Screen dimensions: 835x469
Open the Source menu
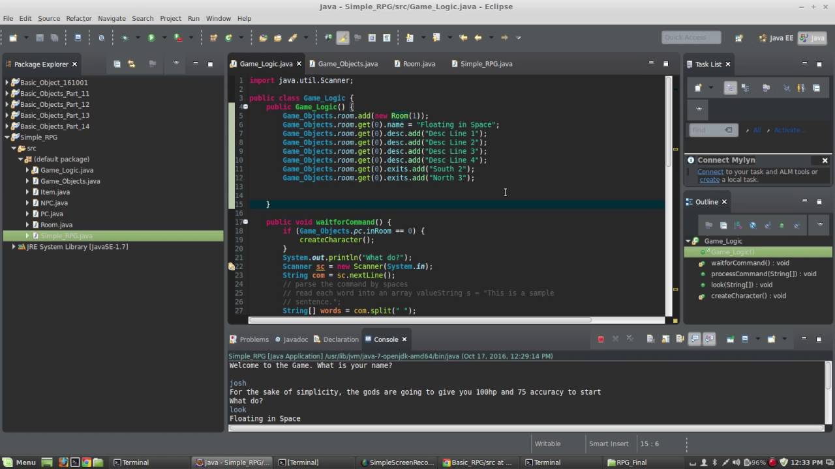49,18
